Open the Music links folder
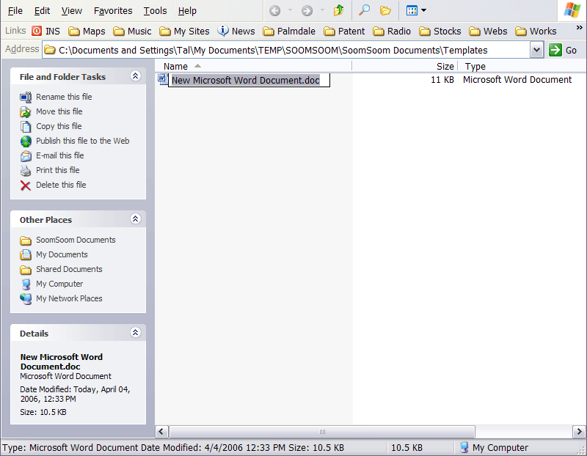Screen dimensions: 587x456 (x=132, y=31)
